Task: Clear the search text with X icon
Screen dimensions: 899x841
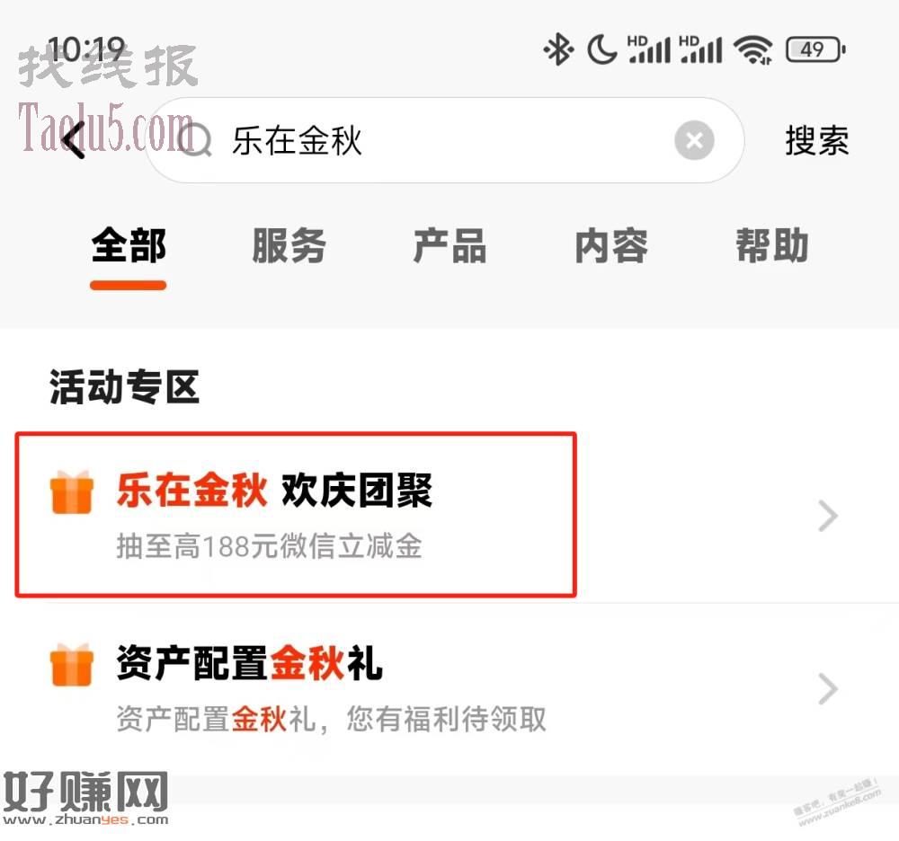Action: coord(694,140)
